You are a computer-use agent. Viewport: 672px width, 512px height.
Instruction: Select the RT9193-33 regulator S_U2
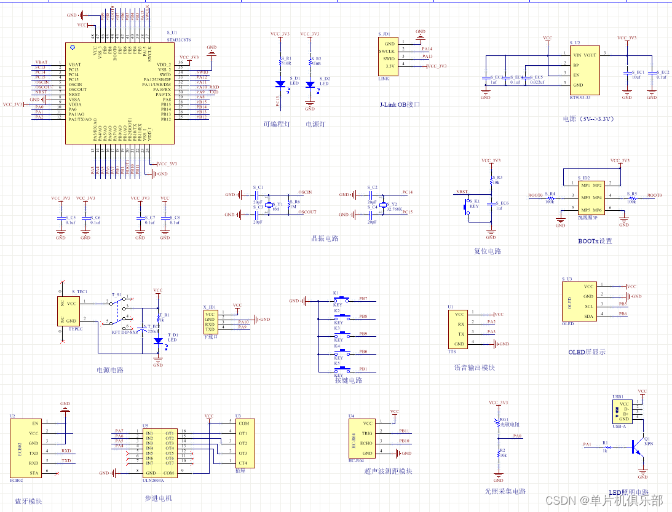click(x=585, y=70)
